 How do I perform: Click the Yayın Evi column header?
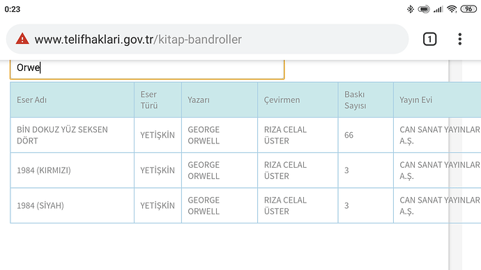point(437,100)
